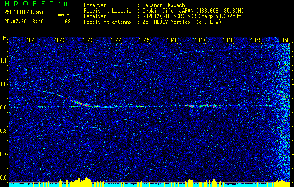
Task: Click the red echo trace near 1850
Action: pos(280,94)
